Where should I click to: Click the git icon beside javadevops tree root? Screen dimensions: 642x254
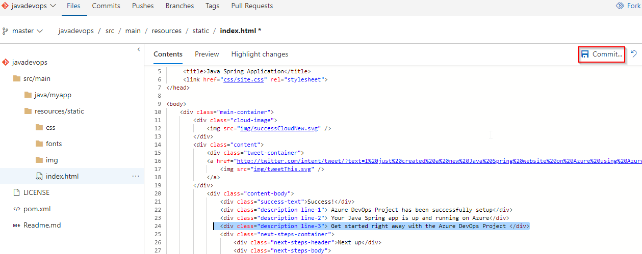tap(6, 62)
